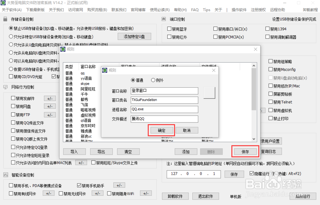Viewport: 320px width, 205px height.
Task: Open the 远程协助 menu item
Action: click(277, 10)
